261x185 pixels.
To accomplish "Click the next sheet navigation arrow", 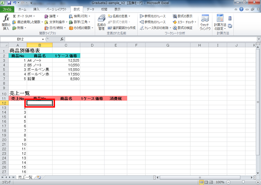I will (10, 177).
